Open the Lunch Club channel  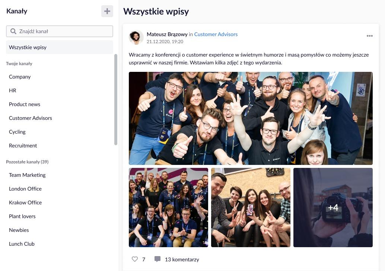(22, 244)
